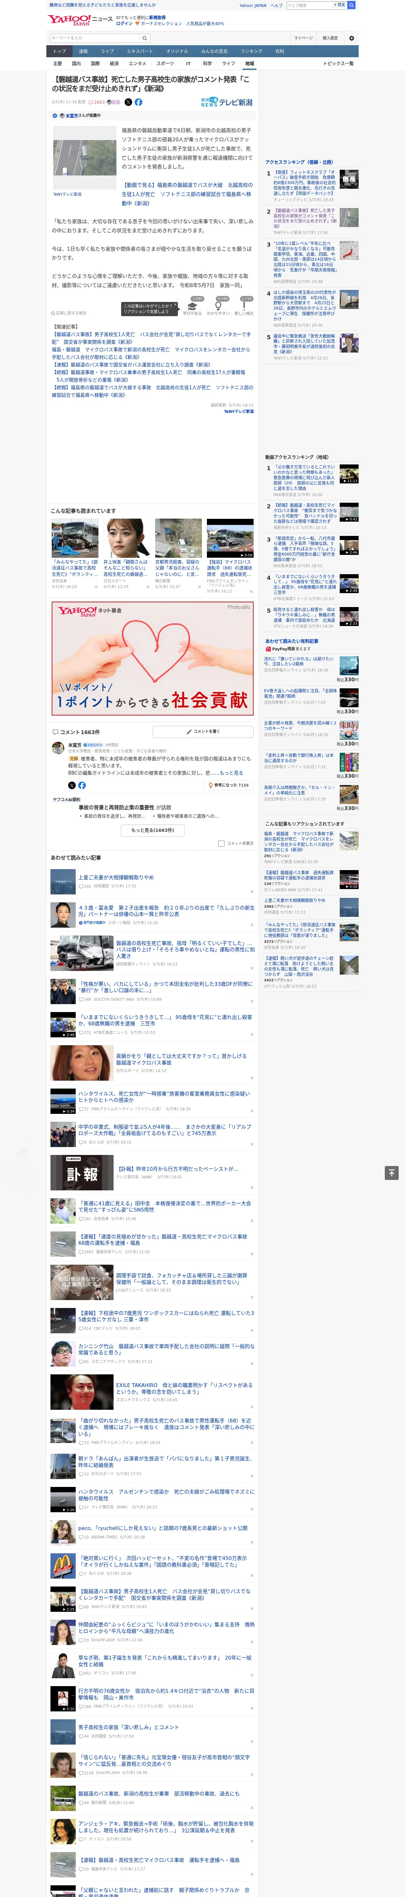Open the 購入履歴 link
Screen dimensions: 405x1897
pyautogui.click(x=330, y=38)
